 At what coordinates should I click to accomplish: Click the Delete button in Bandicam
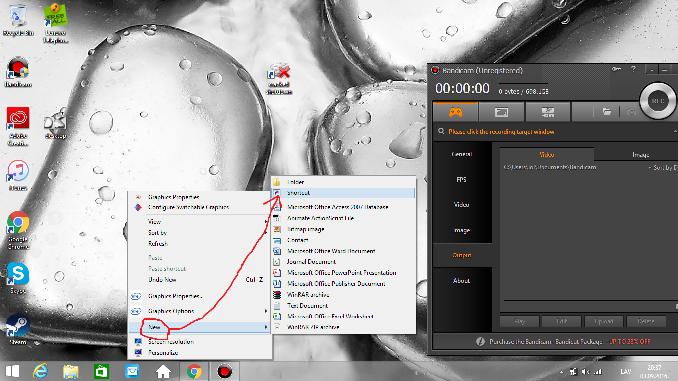(646, 321)
